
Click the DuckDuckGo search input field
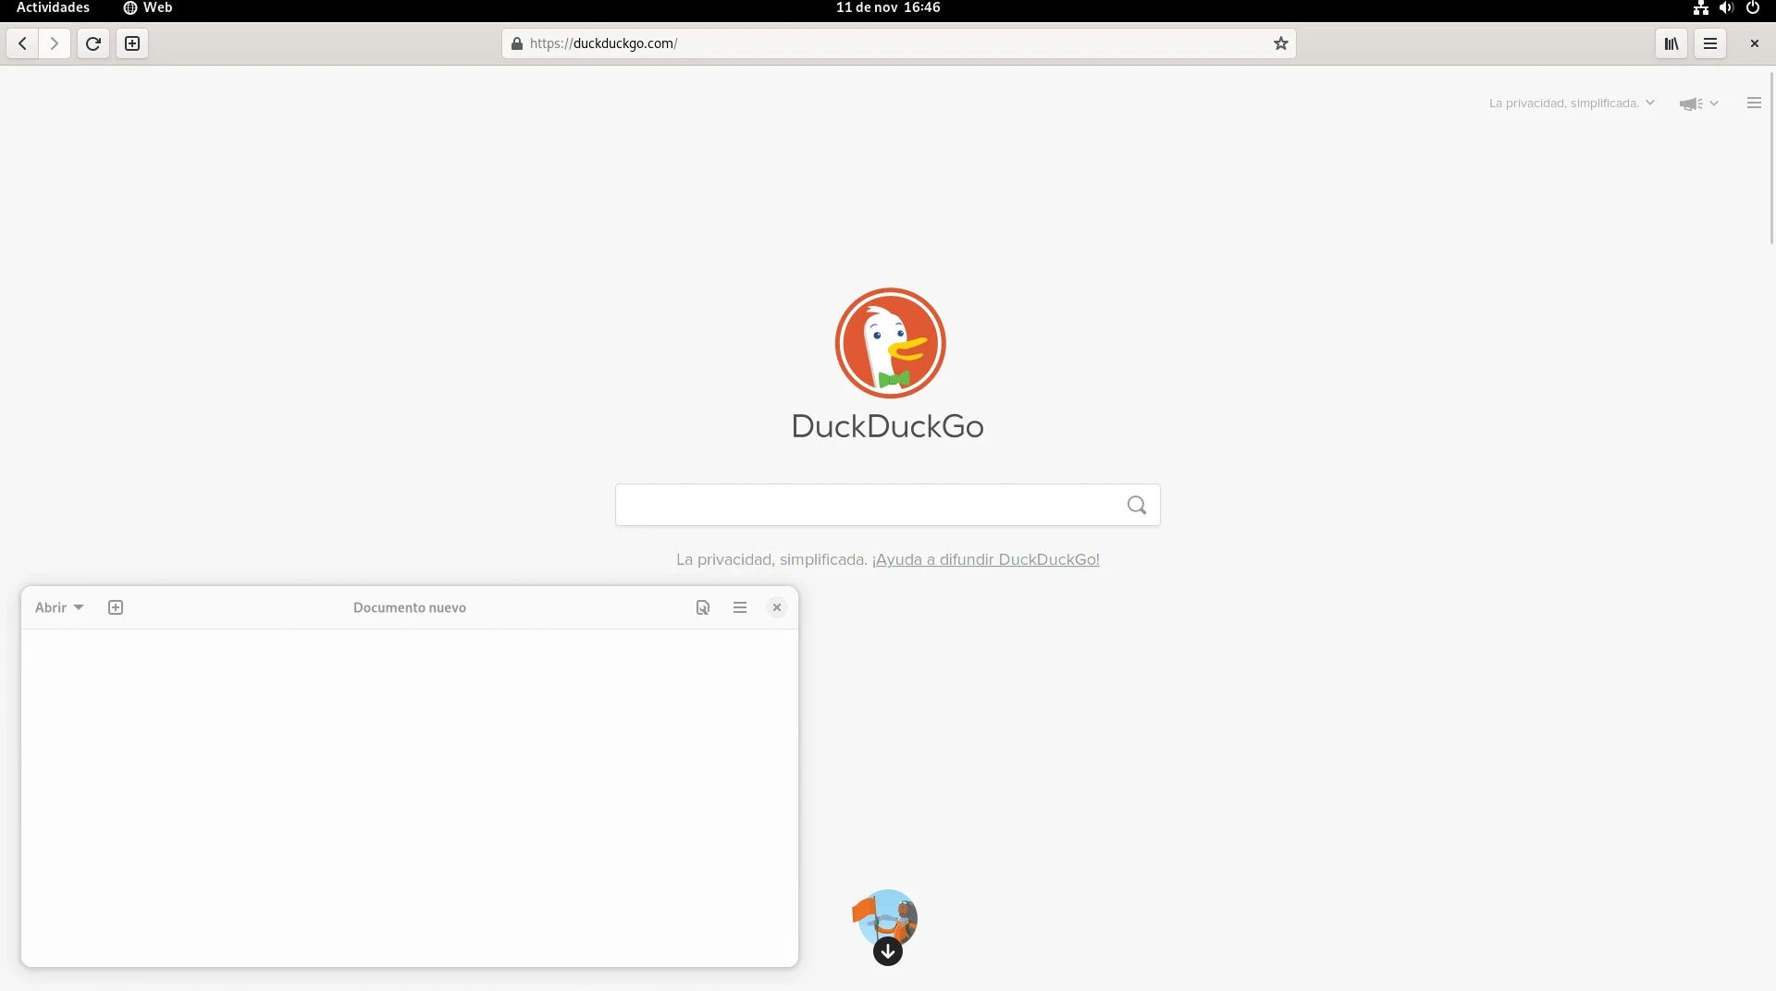[x=869, y=505]
